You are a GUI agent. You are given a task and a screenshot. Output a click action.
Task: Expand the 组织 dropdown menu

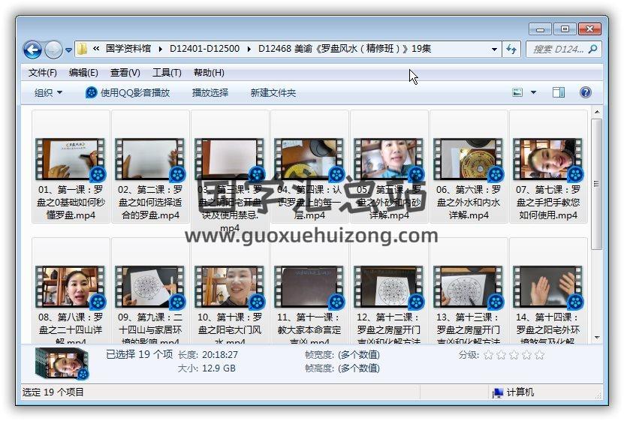pyautogui.click(x=48, y=92)
